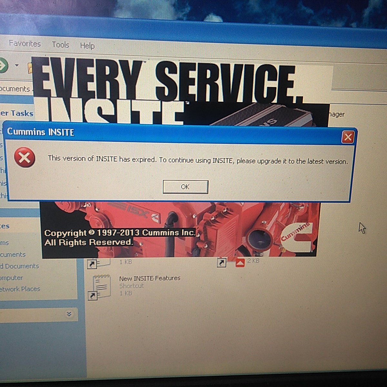387x387 pixels.
Task: Click the 'Copyright 1997-2013 Cummins Inc.' text
Action: [x=120, y=233]
